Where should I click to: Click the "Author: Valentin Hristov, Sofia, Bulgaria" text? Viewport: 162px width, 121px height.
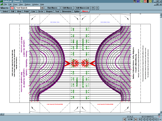[133, 63]
